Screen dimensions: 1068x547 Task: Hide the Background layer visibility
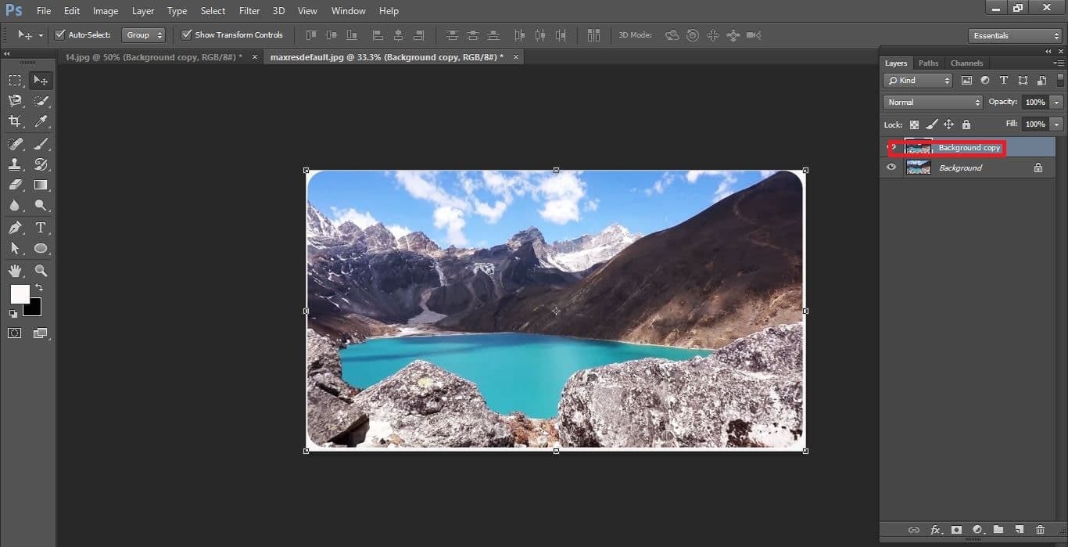tap(891, 167)
